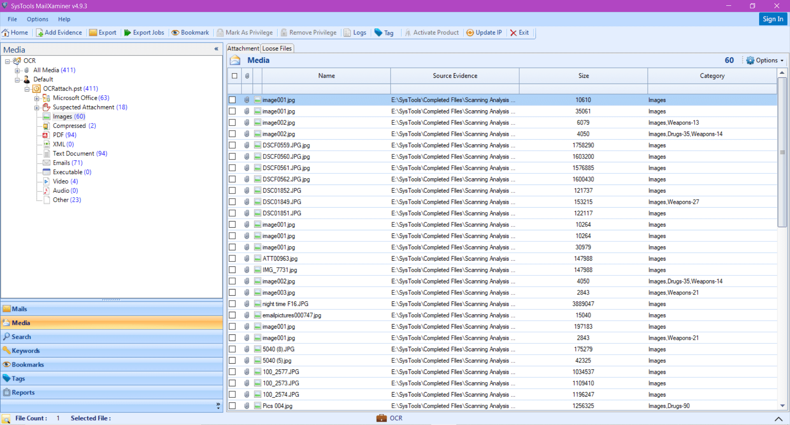Apply a Tag using the tag icon
The width and height of the screenshot is (790, 425).
384,33
